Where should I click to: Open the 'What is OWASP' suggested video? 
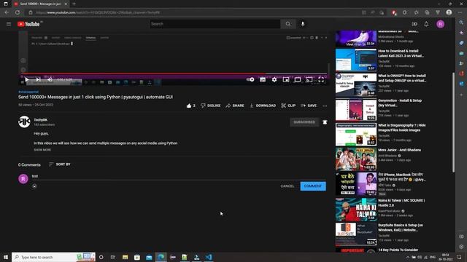click(x=402, y=78)
